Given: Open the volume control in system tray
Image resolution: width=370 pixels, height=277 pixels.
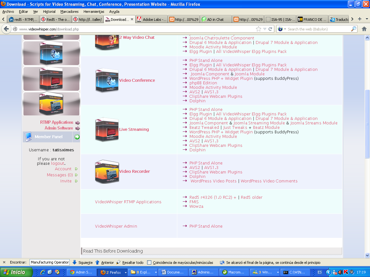Looking at the screenshot, I should tap(340, 272).
